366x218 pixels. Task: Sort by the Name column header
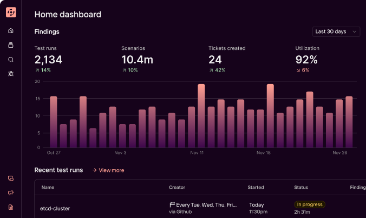click(48, 187)
